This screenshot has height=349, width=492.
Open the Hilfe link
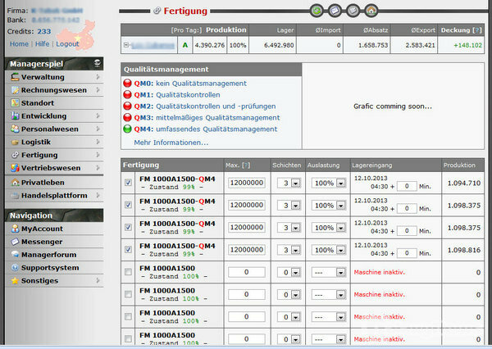[42, 44]
